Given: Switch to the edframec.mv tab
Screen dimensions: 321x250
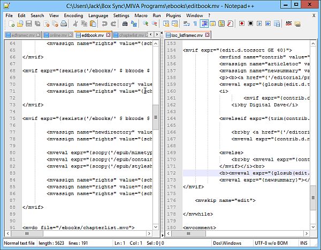Looking at the screenshot, I should click(x=22, y=35).
